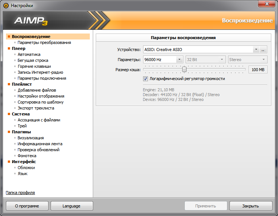This screenshot has width=278, height=216.
Task: Open Проверка обновлений settings
Action: pyautogui.click(x=38, y=150)
